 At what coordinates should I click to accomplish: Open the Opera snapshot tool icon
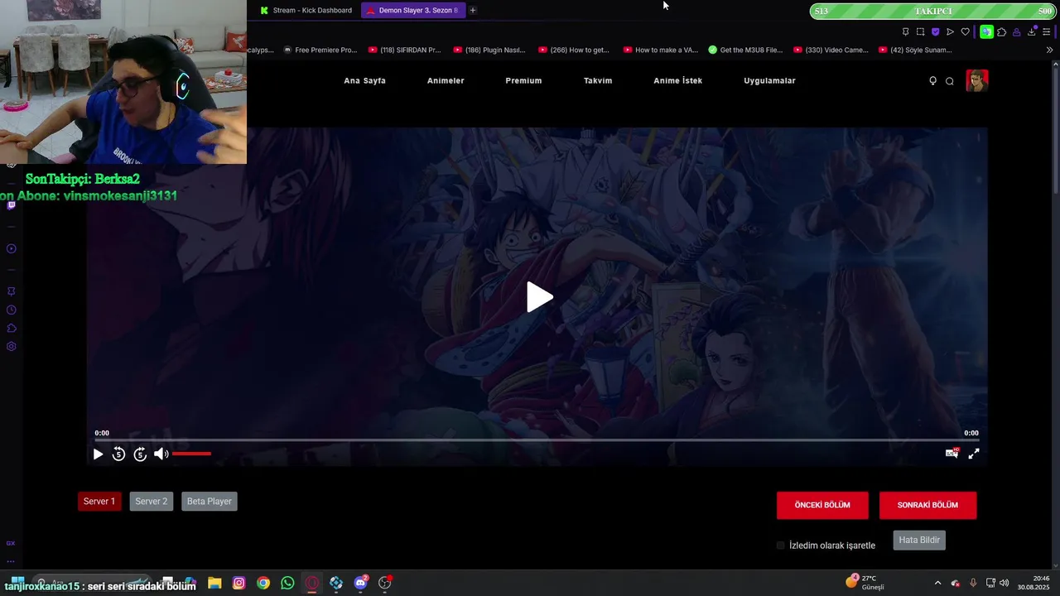coord(920,31)
